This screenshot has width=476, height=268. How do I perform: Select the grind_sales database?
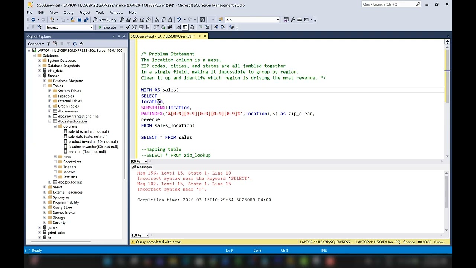(x=56, y=233)
